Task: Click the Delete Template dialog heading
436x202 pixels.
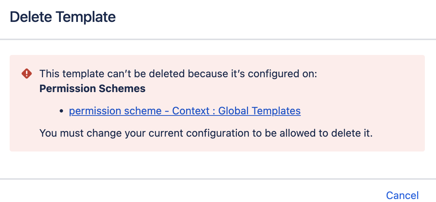Action: [x=63, y=17]
